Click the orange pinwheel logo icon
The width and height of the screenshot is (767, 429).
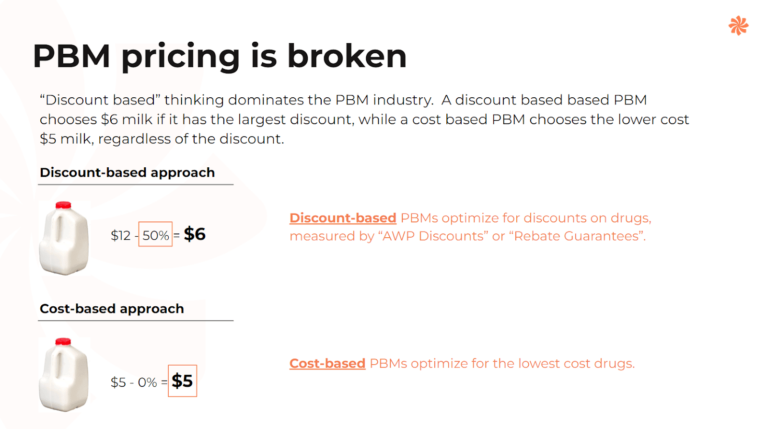(x=738, y=26)
